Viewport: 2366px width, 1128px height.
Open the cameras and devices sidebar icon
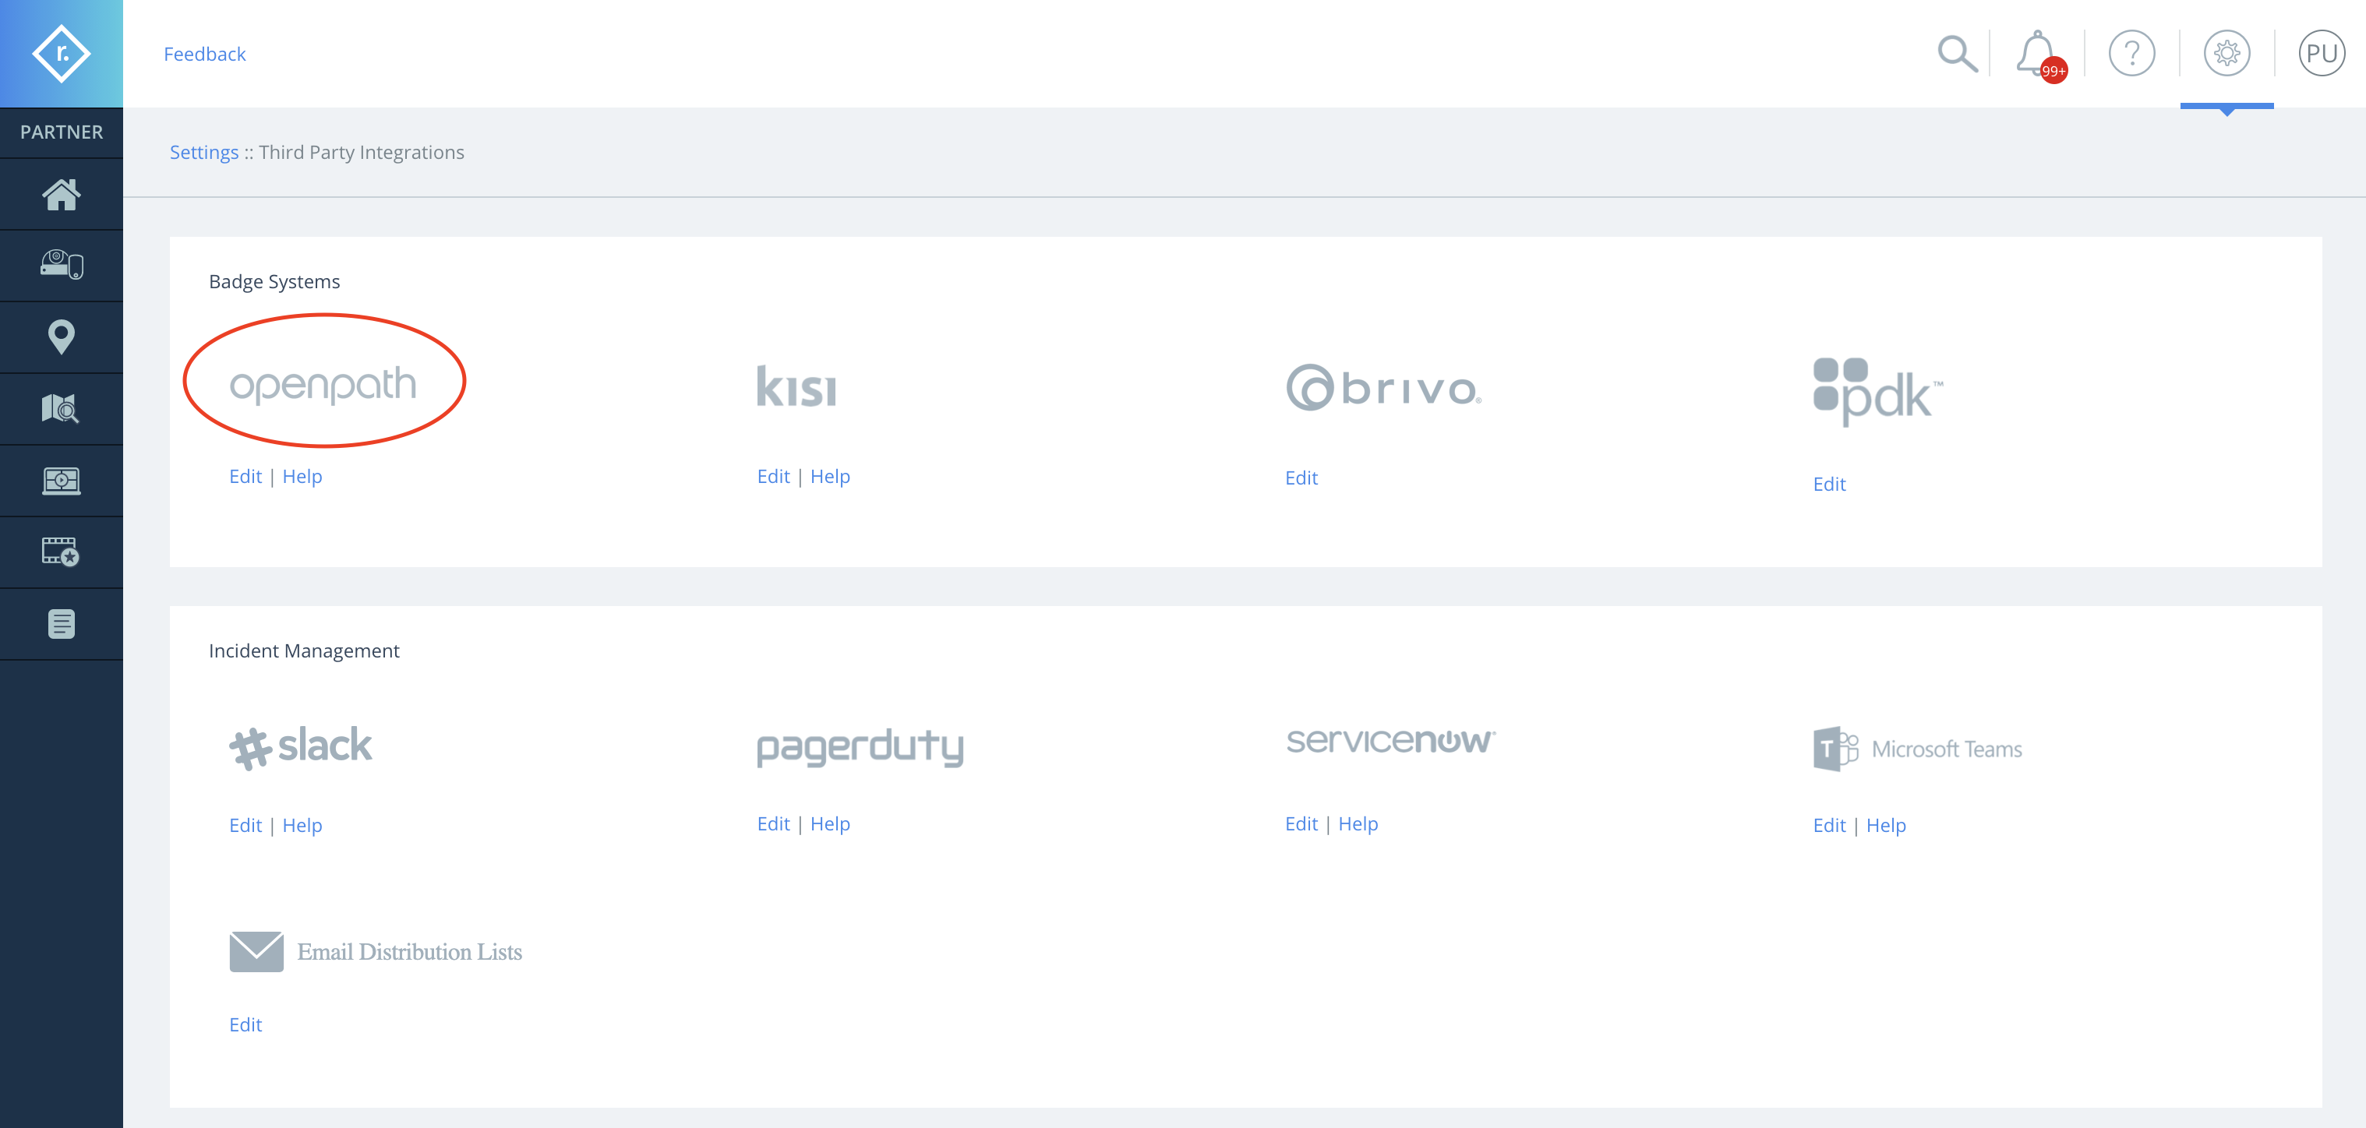click(62, 265)
